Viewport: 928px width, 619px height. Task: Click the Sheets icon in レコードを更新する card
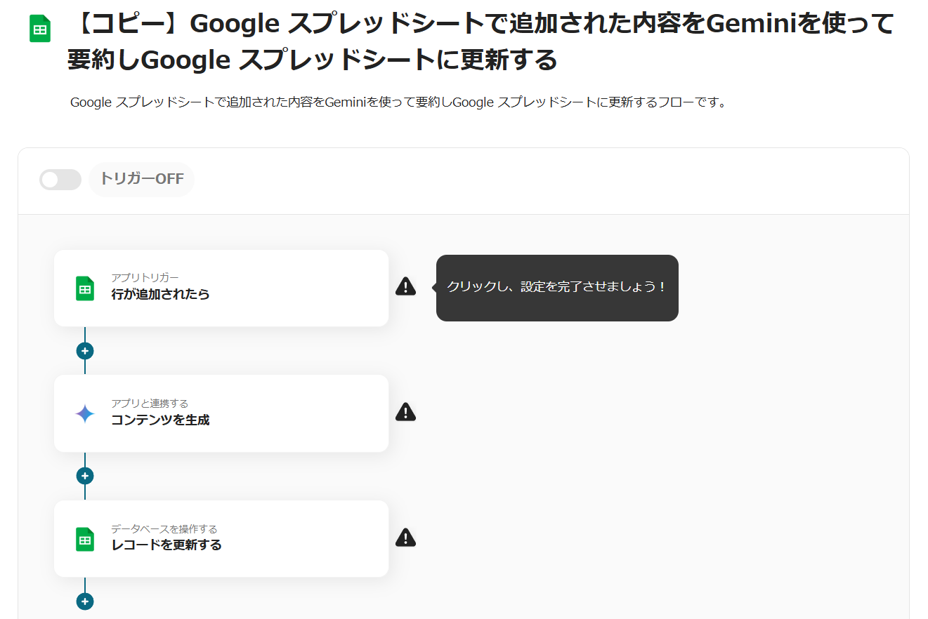click(85, 539)
